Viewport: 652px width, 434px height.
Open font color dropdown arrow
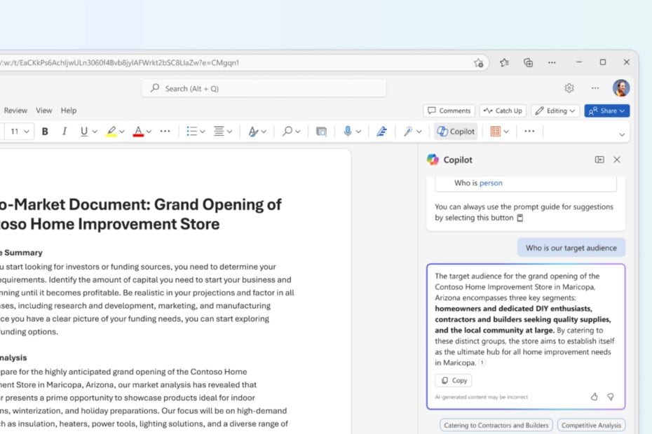(x=149, y=132)
